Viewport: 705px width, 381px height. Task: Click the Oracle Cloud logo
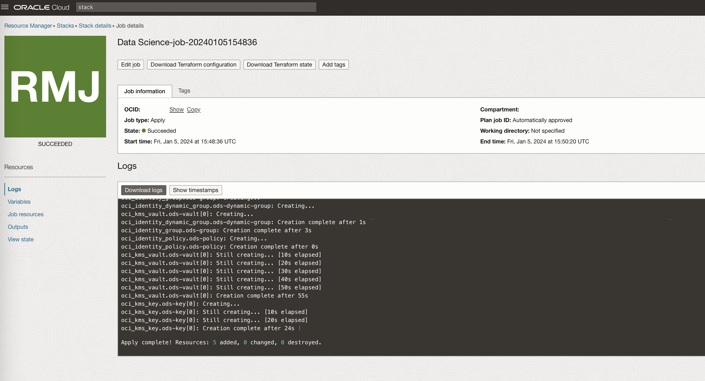[41, 7]
